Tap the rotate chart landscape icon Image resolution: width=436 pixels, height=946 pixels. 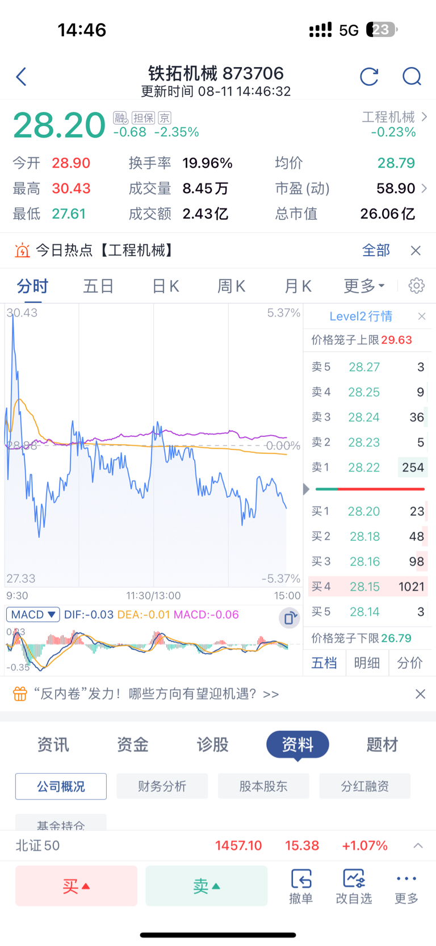click(x=289, y=618)
